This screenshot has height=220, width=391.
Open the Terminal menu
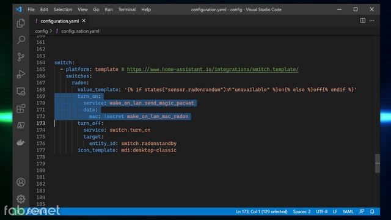pyautogui.click(x=127, y=10)
